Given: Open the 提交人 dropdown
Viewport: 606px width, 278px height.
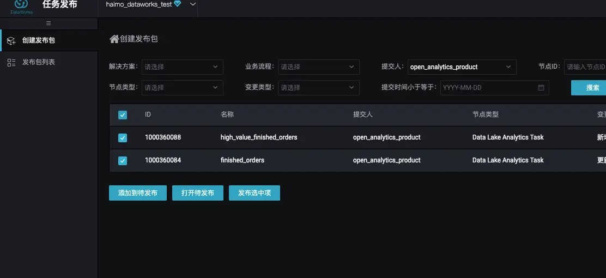Looking at the screenshot, I should click(462, 67).
